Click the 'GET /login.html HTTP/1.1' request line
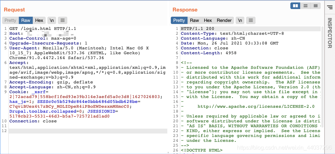Image resolution: width=335 pixels, height=154 pixels. point(43,29)
